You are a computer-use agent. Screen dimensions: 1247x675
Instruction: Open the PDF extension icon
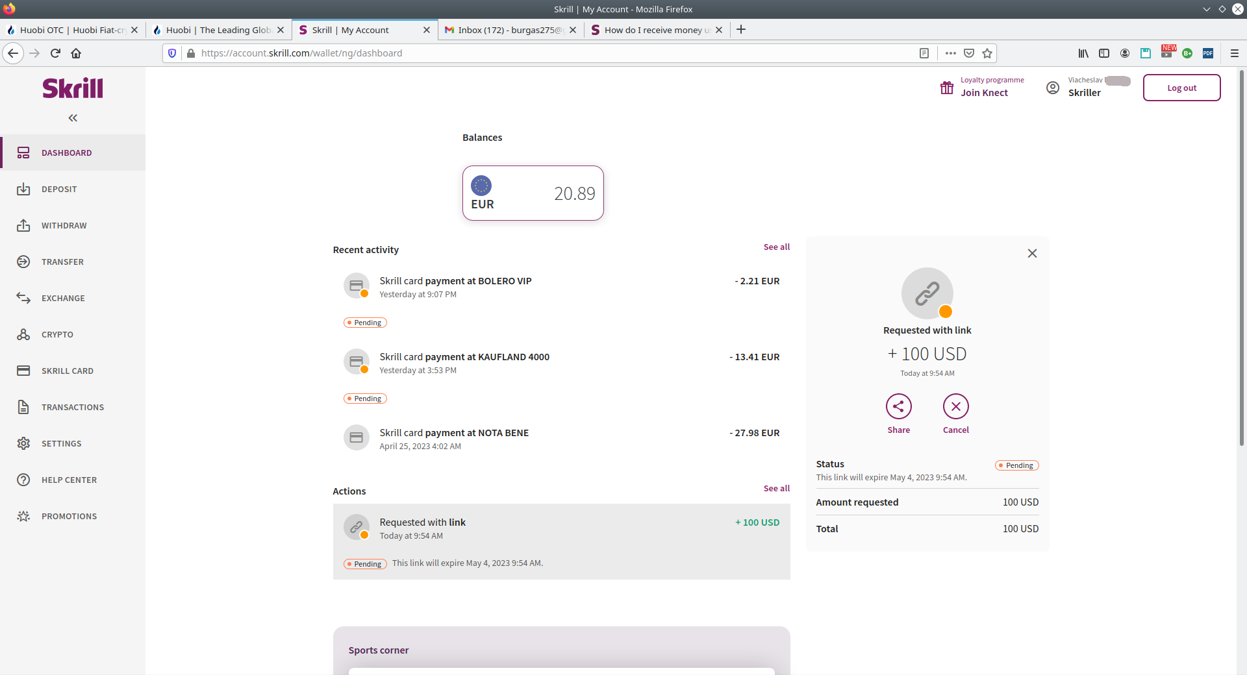pyautogui.click(x=1208, y=53)
